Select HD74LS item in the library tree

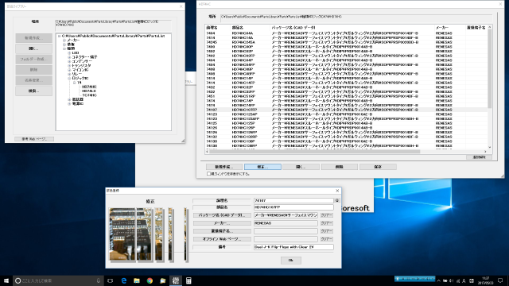(89, 91)
